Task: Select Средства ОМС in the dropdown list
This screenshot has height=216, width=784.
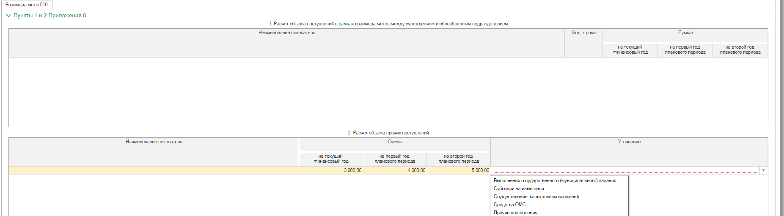Action: click(509, 205)
